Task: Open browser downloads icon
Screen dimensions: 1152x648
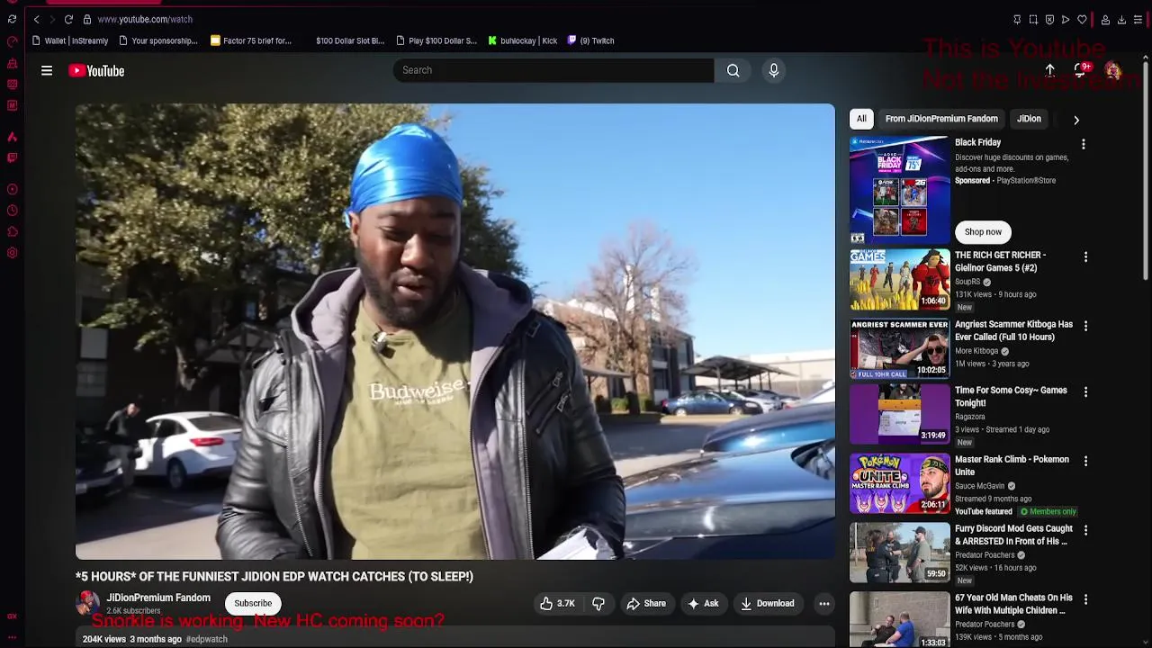Action: 1121,19
